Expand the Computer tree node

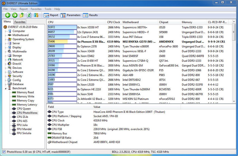pyautogui.click(x=6, y=31)
